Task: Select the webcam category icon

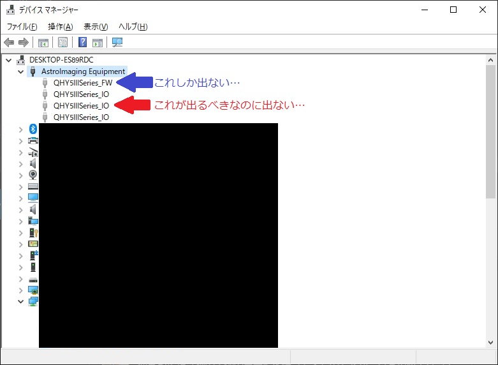Action: [x=33, y=175]
